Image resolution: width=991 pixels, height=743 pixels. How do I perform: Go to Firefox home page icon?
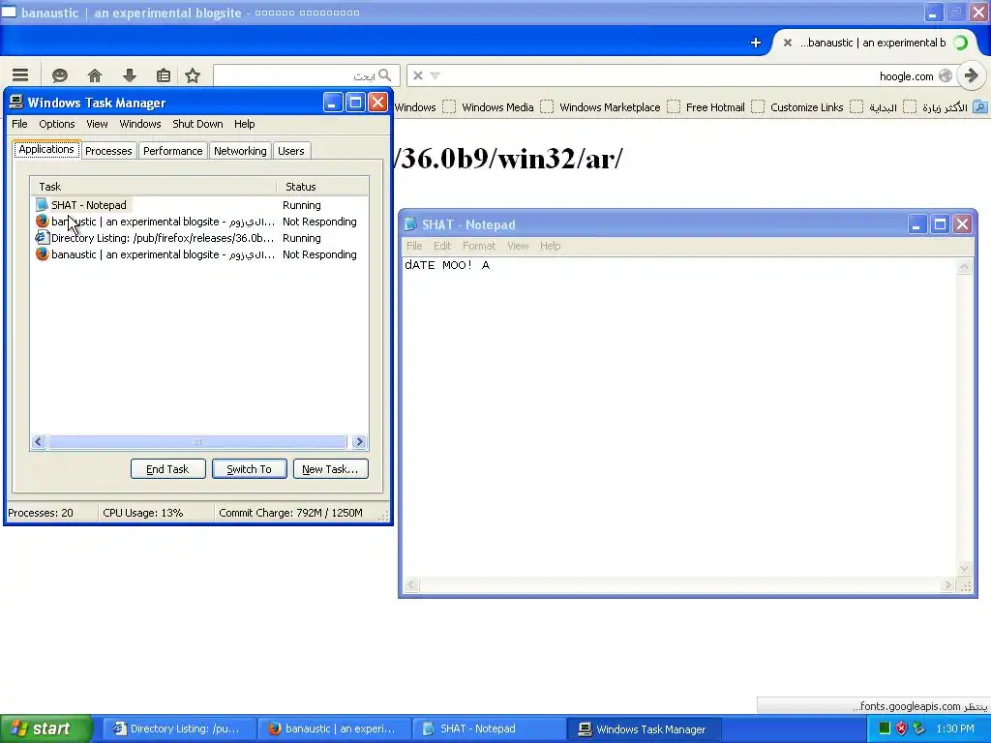pos(95,75)
